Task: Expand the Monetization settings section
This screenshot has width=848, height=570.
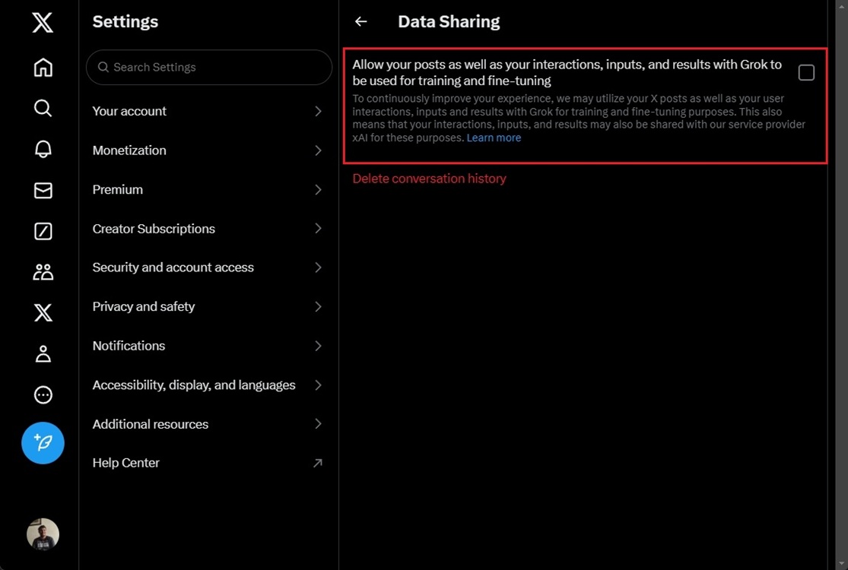Action: click(208, 150)
